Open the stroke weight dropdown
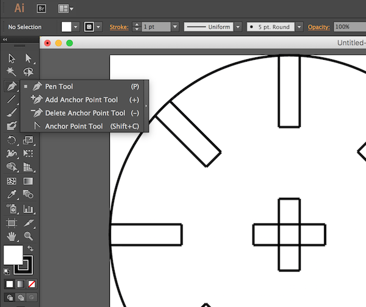Viewport: 366px width, 307px height. (x=175, y=27)
